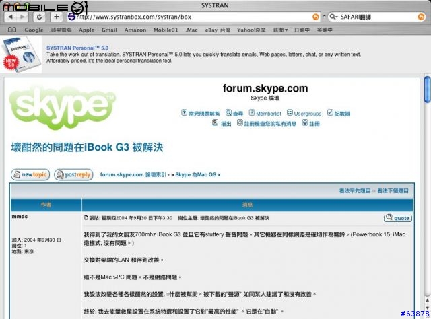Click the 描出 profile icon
This screenshot has height=319, width=431.
(215, 122)
